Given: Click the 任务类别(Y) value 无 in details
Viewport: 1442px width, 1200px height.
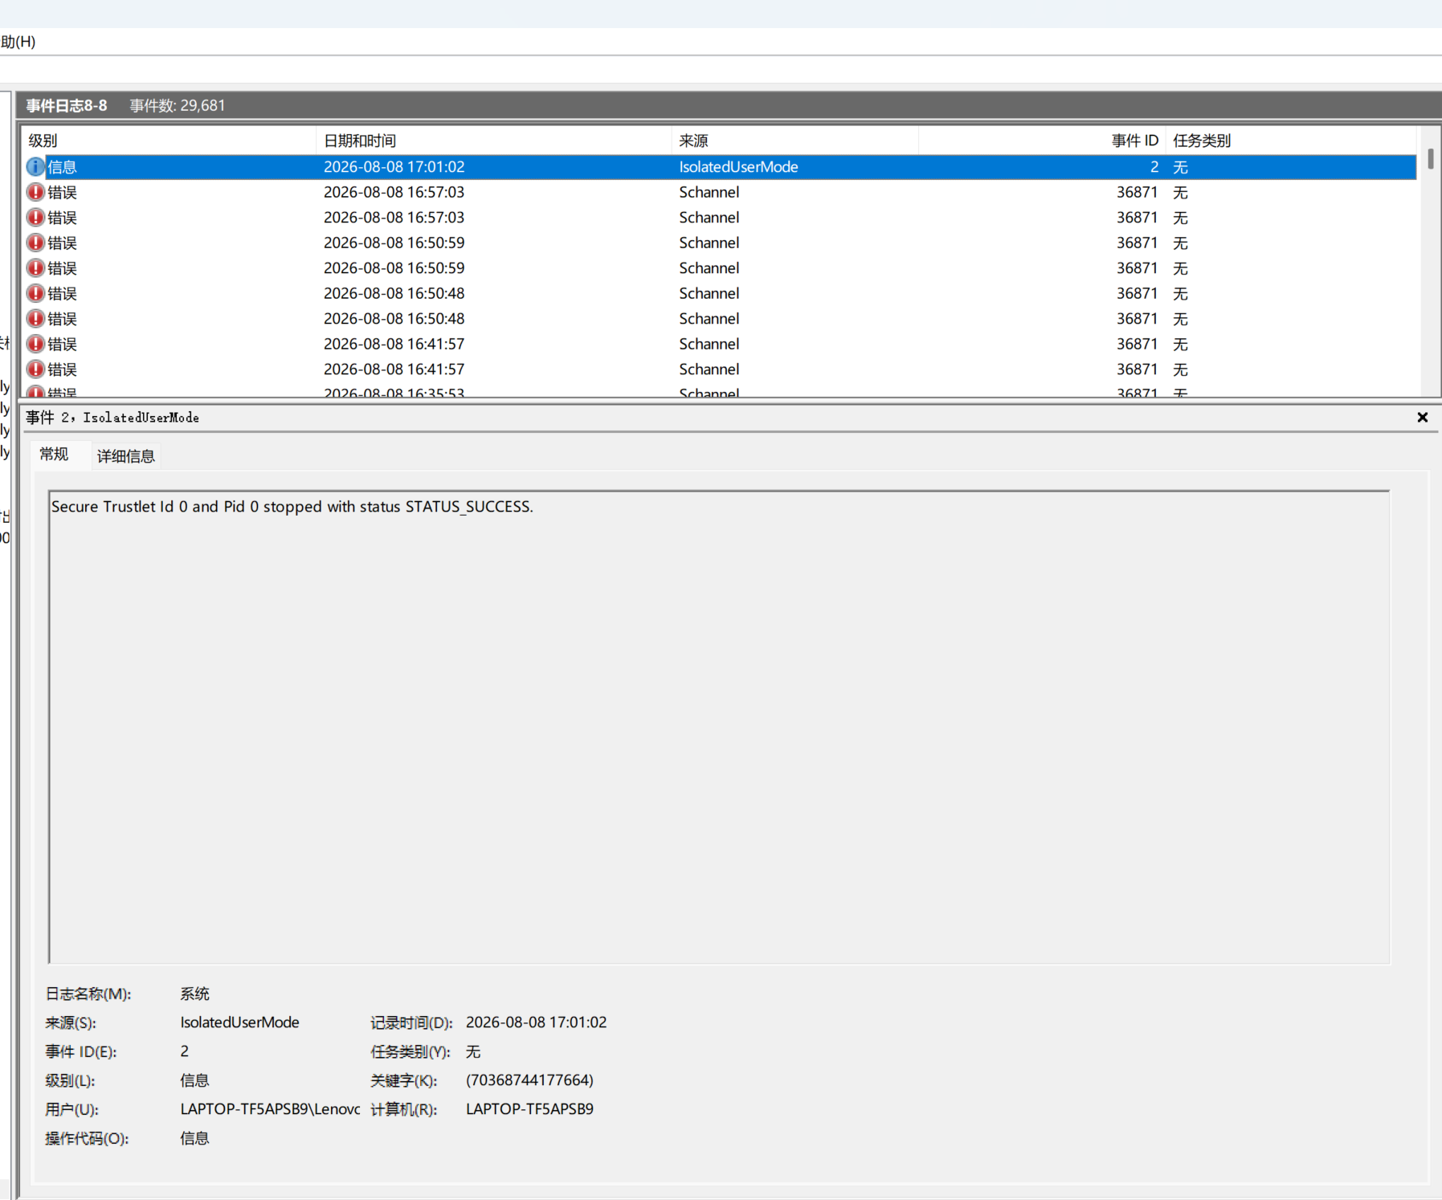Looking at the screenshot, I should (x=473, y=1051).
